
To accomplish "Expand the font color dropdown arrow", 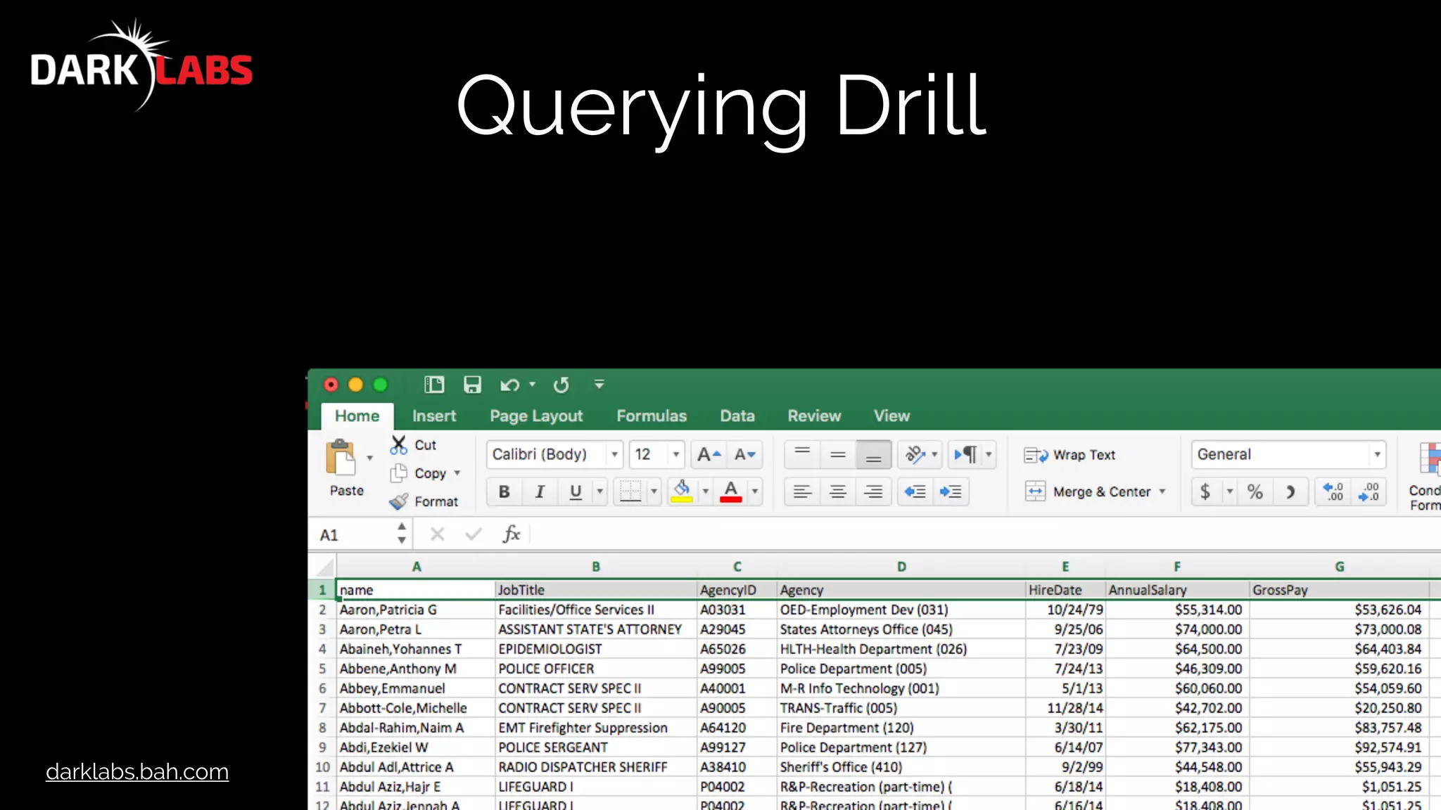I will click(x=755, y=491).
